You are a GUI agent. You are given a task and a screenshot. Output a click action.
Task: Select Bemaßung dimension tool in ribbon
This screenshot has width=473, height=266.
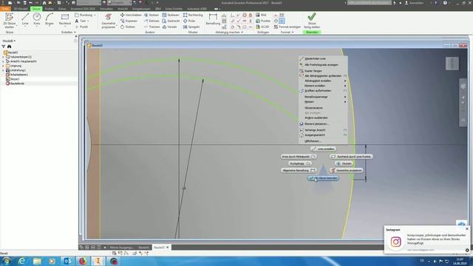click(213, 19)
